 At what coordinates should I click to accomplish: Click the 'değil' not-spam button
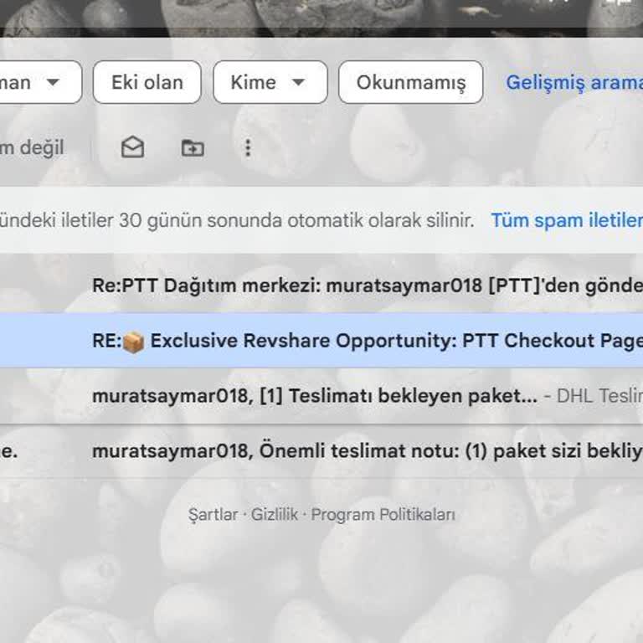click(32, 147)
